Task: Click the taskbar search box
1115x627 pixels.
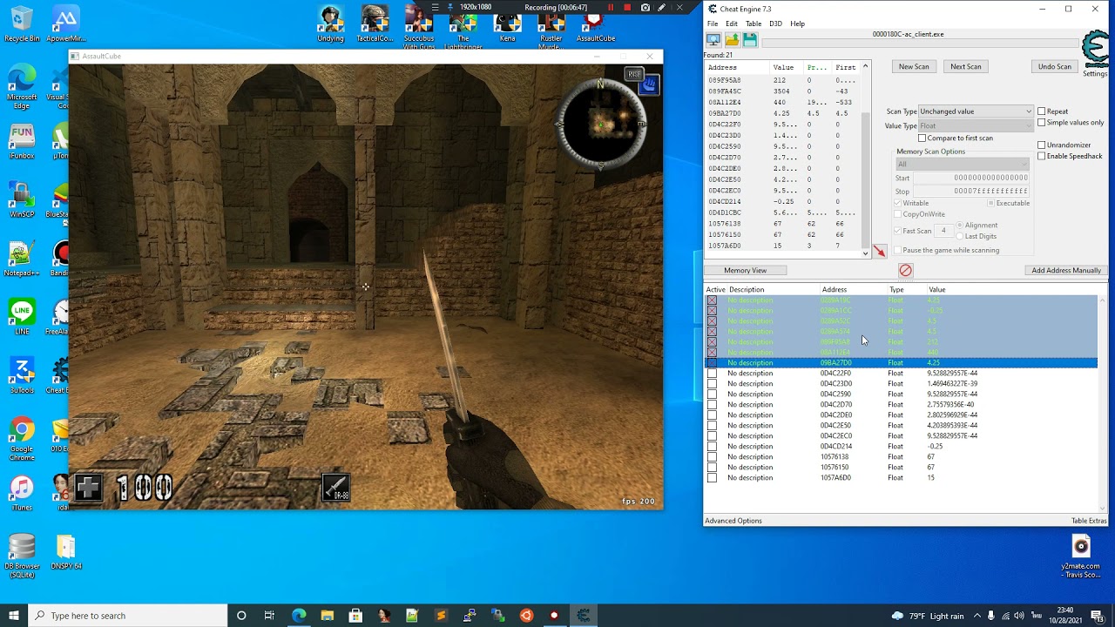Action: click(126, 616)
